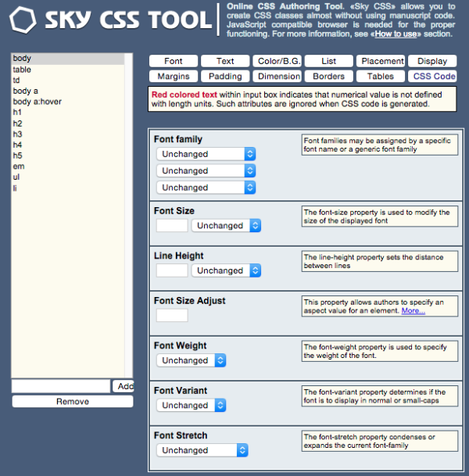469x476 pixels.
Task: Go to the Placement tab
Action: (381, 61)
